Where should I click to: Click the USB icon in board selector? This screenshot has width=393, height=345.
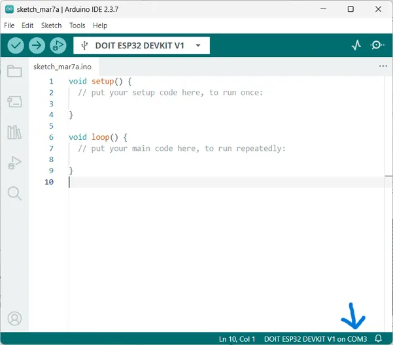[84, 46]
